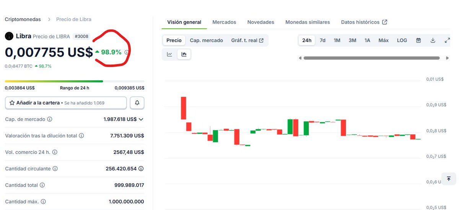Select the 7d time range
459x210 pixels.
322,40
